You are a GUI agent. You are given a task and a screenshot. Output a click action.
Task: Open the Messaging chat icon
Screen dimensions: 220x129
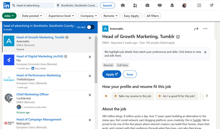160,6
